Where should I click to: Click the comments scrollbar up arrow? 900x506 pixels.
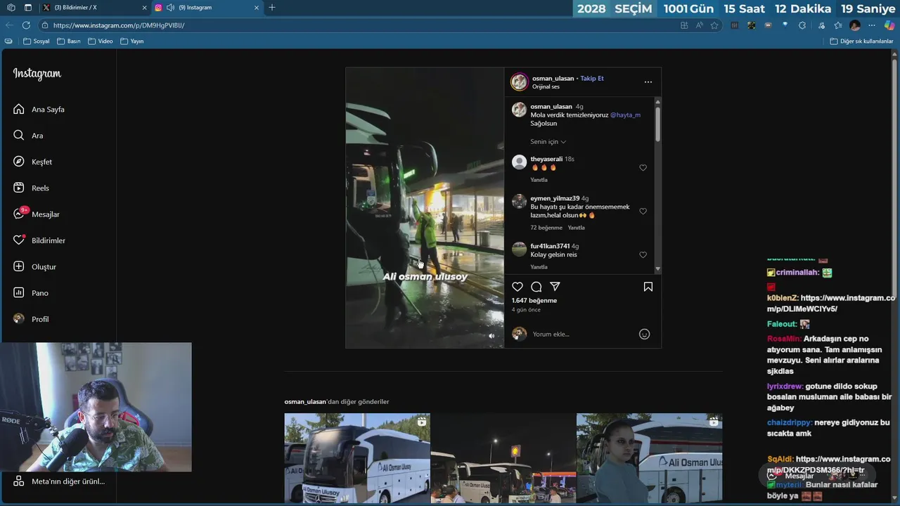[x=657, y=100]
